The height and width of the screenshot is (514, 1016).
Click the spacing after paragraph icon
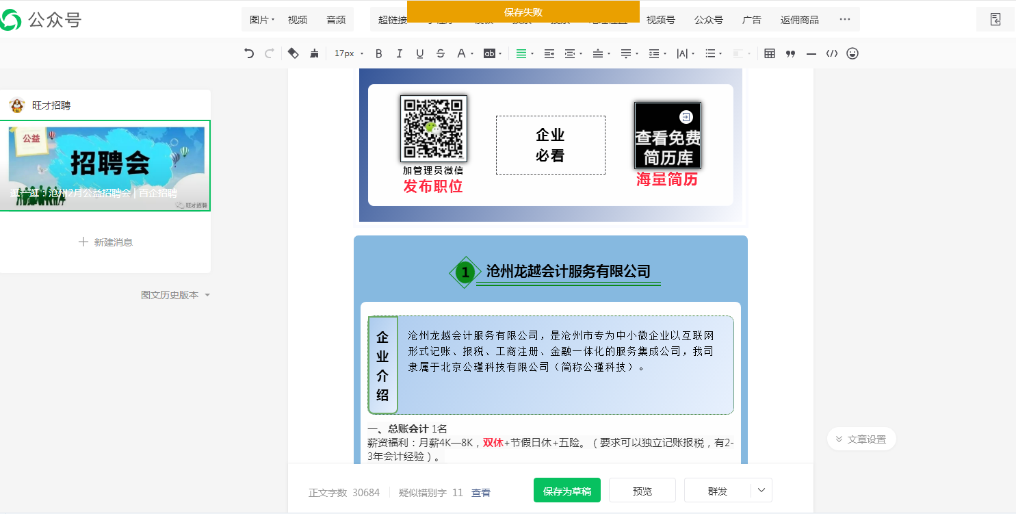tap(625, 53)
